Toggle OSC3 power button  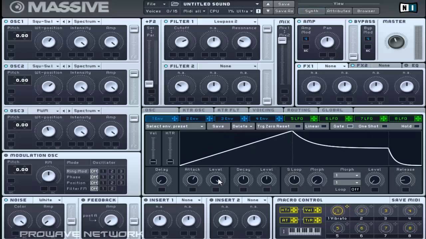click(6, 111)
